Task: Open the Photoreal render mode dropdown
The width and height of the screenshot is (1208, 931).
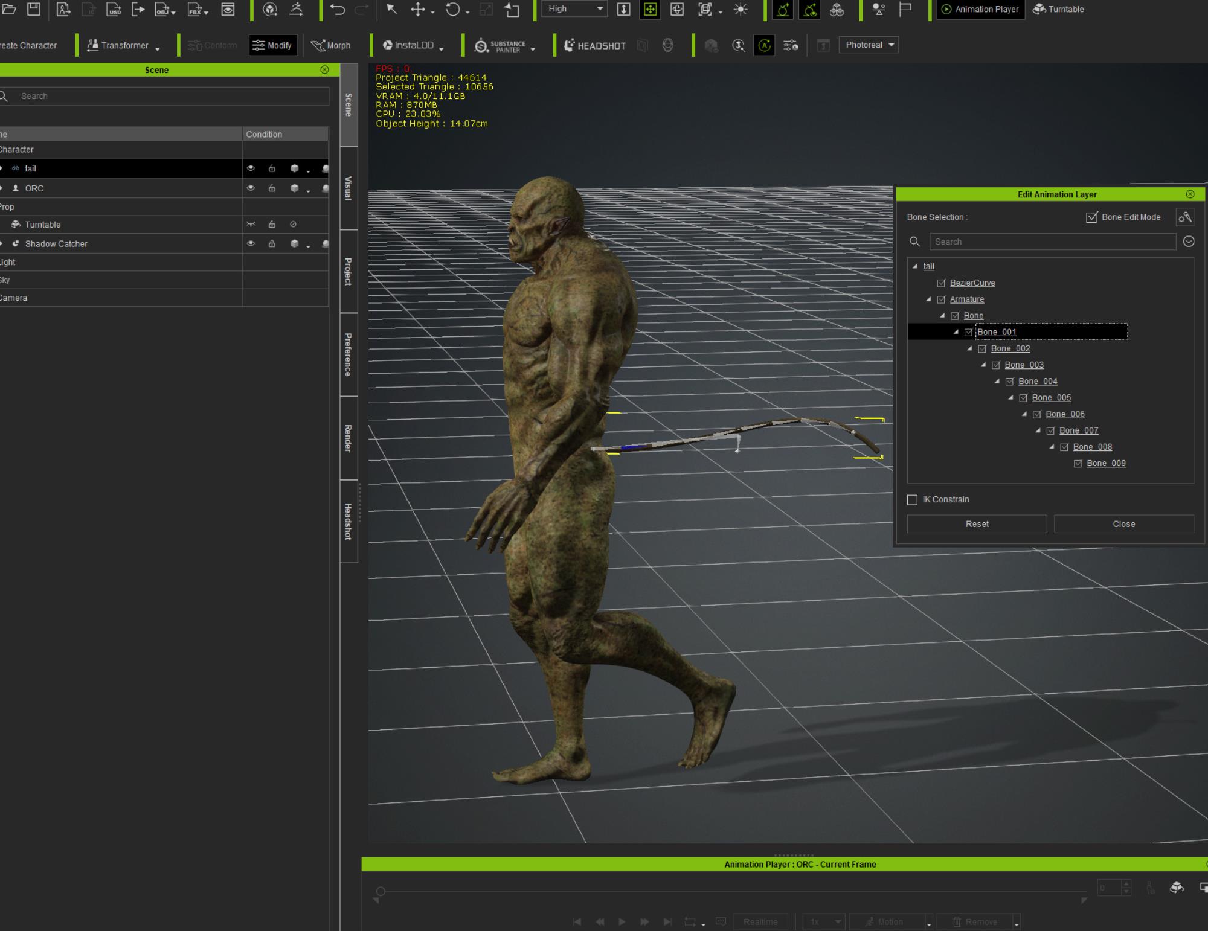Action: 869,45
